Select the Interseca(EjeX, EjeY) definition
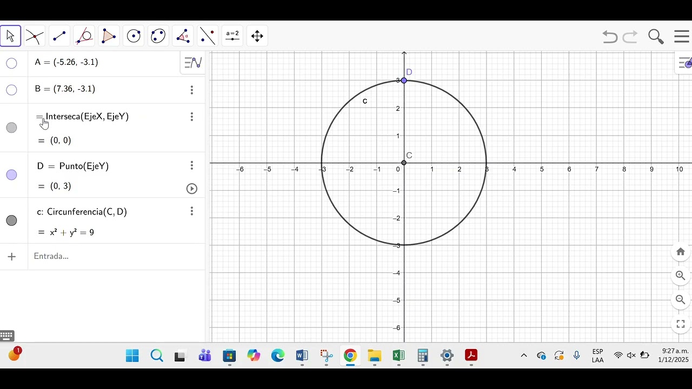This screenshot has width=692, height=389. click(x=87, y=117)
